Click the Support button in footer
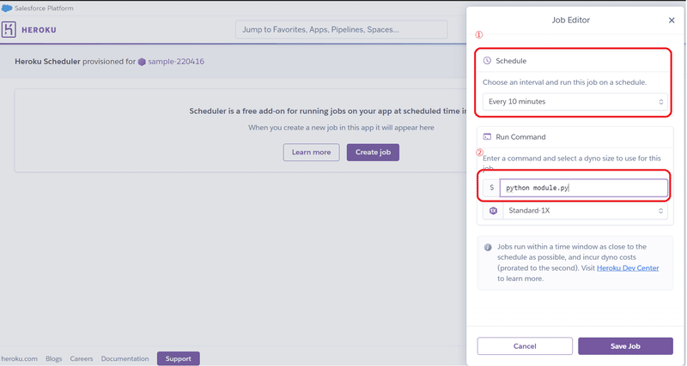Screen dimensions: 687x366 pyautogui.click(x=179, y=358)
